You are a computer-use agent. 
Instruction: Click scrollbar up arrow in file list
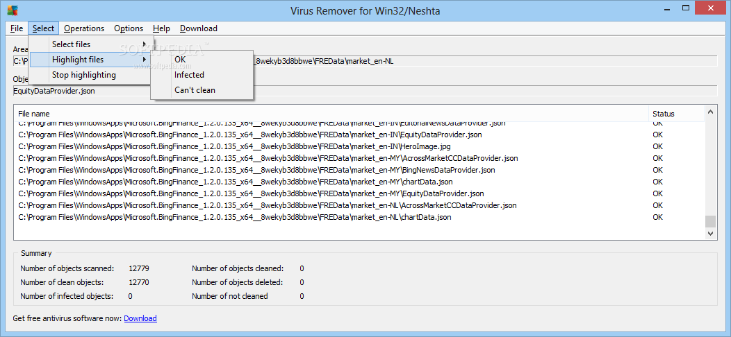710,111
